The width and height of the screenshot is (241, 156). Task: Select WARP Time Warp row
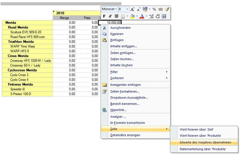tap(27, 46)
